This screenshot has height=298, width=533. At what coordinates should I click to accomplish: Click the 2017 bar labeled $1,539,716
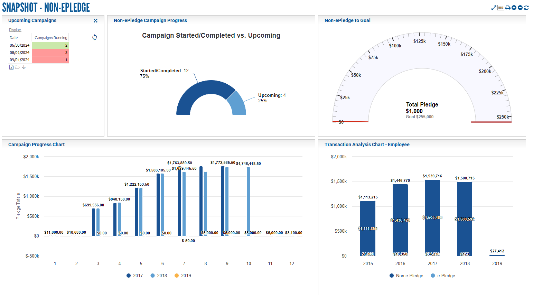click(x=432, y=218)
